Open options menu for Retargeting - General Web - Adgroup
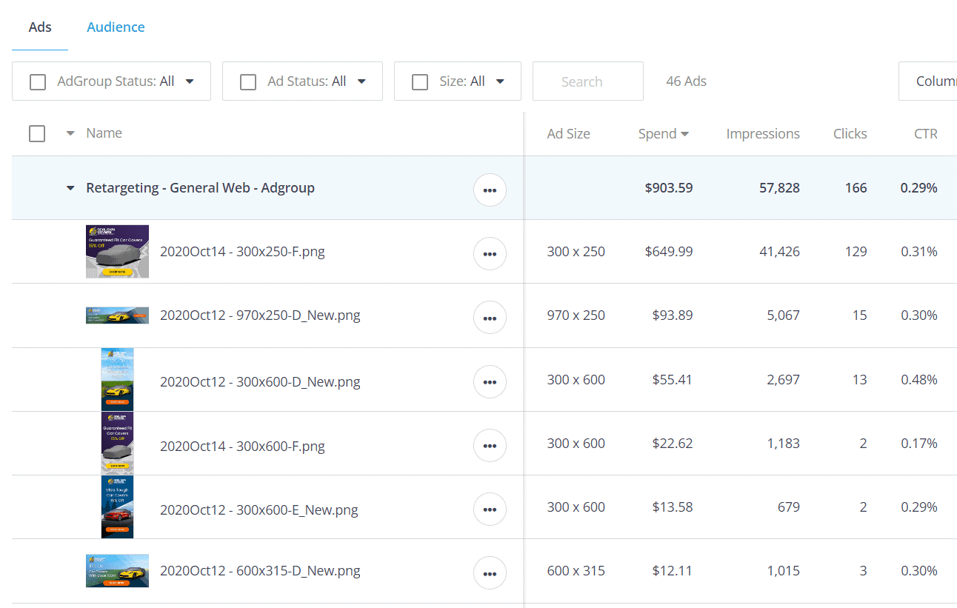The image size is (957, 608). click(490, 190)
